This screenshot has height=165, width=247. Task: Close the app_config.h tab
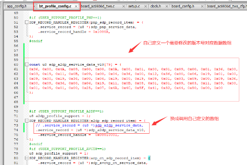click(x=35, y=6)
